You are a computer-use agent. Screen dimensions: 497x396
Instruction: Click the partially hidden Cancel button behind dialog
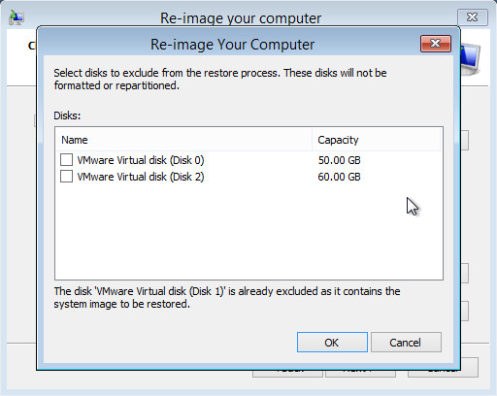469,367
